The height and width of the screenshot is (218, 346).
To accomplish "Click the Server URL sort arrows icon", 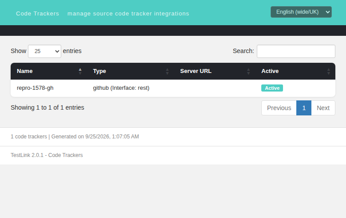I will pos(248,71).
